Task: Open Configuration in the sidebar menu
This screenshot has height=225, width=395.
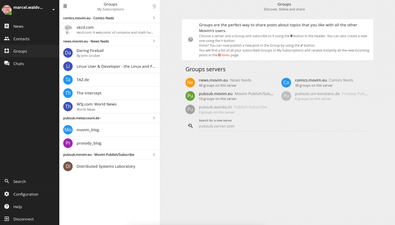Action: click(29, 194)
